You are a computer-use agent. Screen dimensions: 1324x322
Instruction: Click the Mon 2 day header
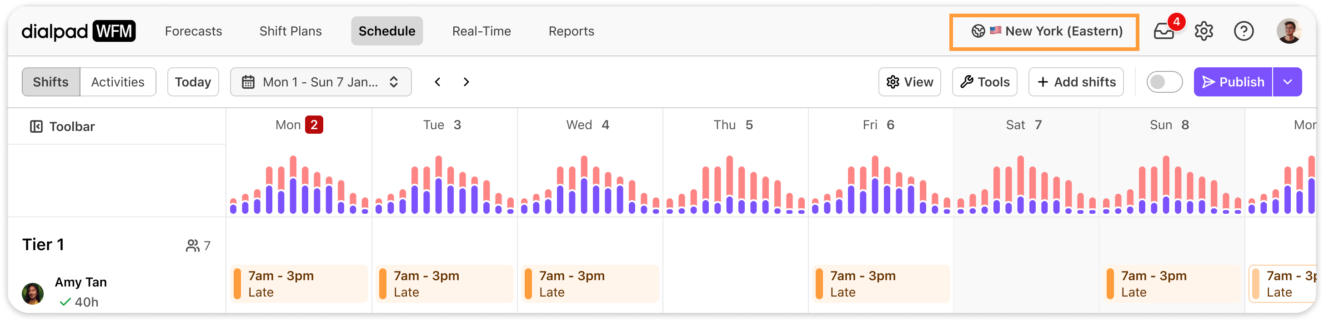299,125
